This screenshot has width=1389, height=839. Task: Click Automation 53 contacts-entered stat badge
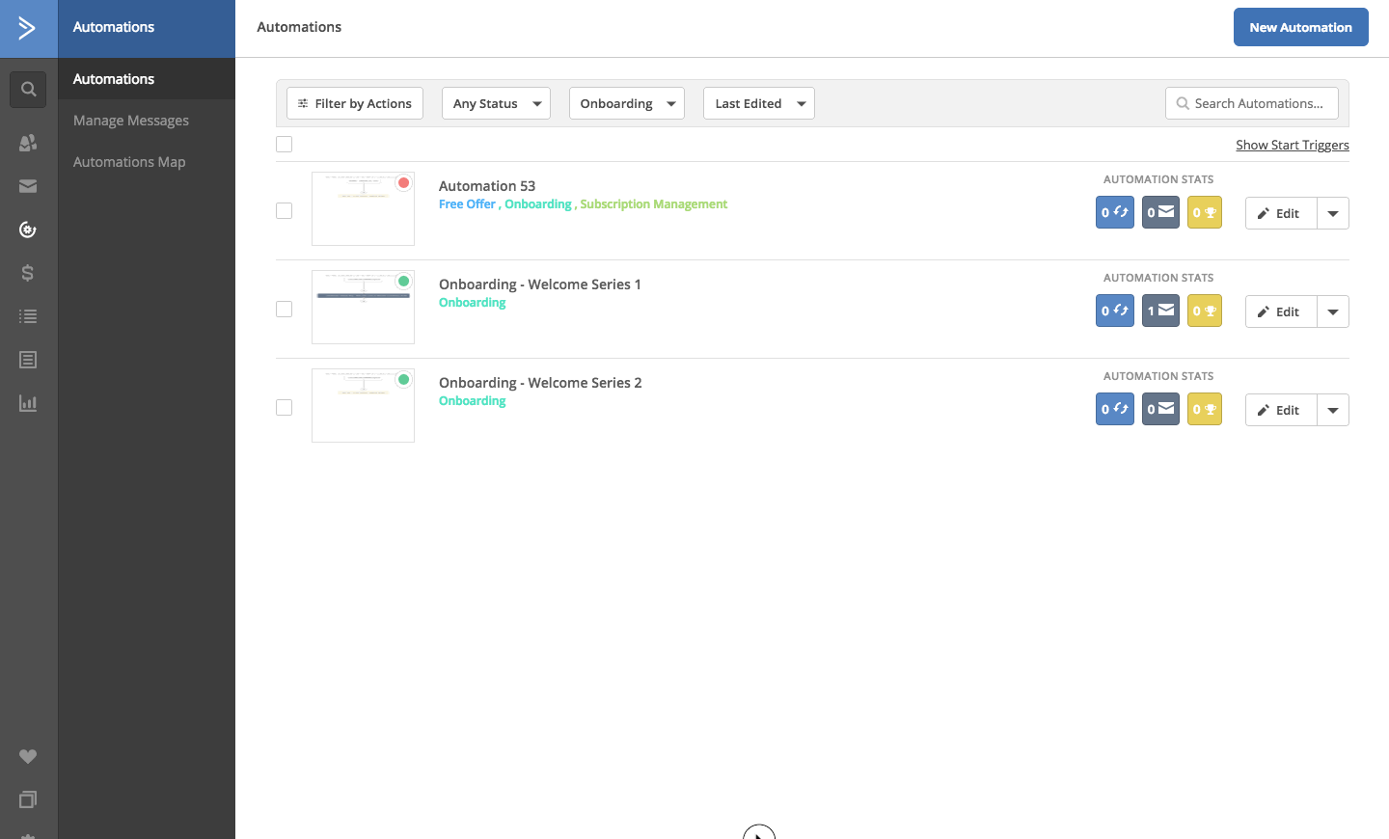pos(1114,213)
